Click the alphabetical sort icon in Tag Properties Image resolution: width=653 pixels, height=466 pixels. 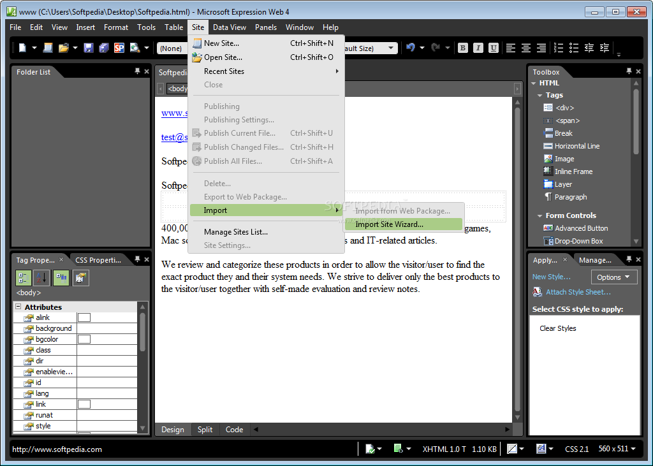(x=41, y=278)
